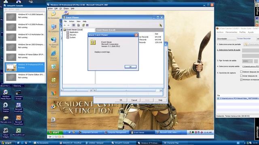Click Back arrow in Event Viewer toolbar
This screenshot has height=145, width=259.
[65, 25]
